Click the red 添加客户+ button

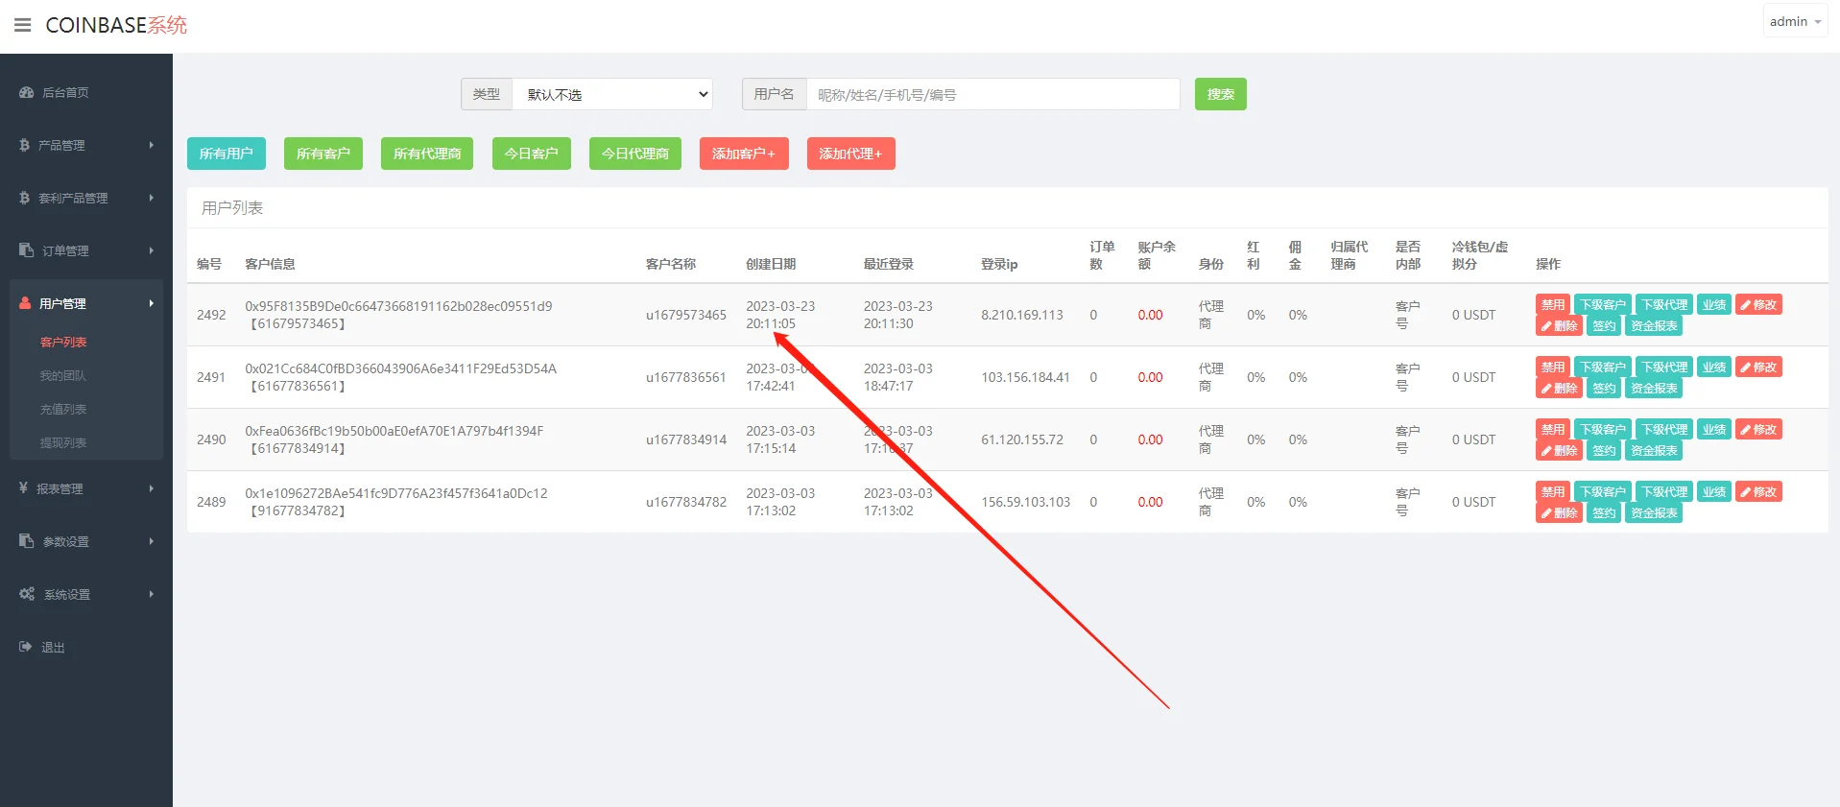(x=743, y=154)
